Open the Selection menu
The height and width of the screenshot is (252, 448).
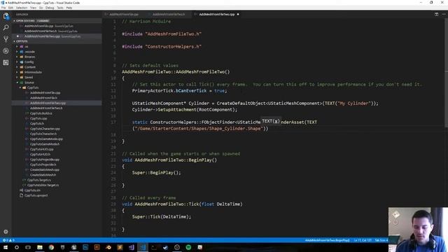pos(22,8)
